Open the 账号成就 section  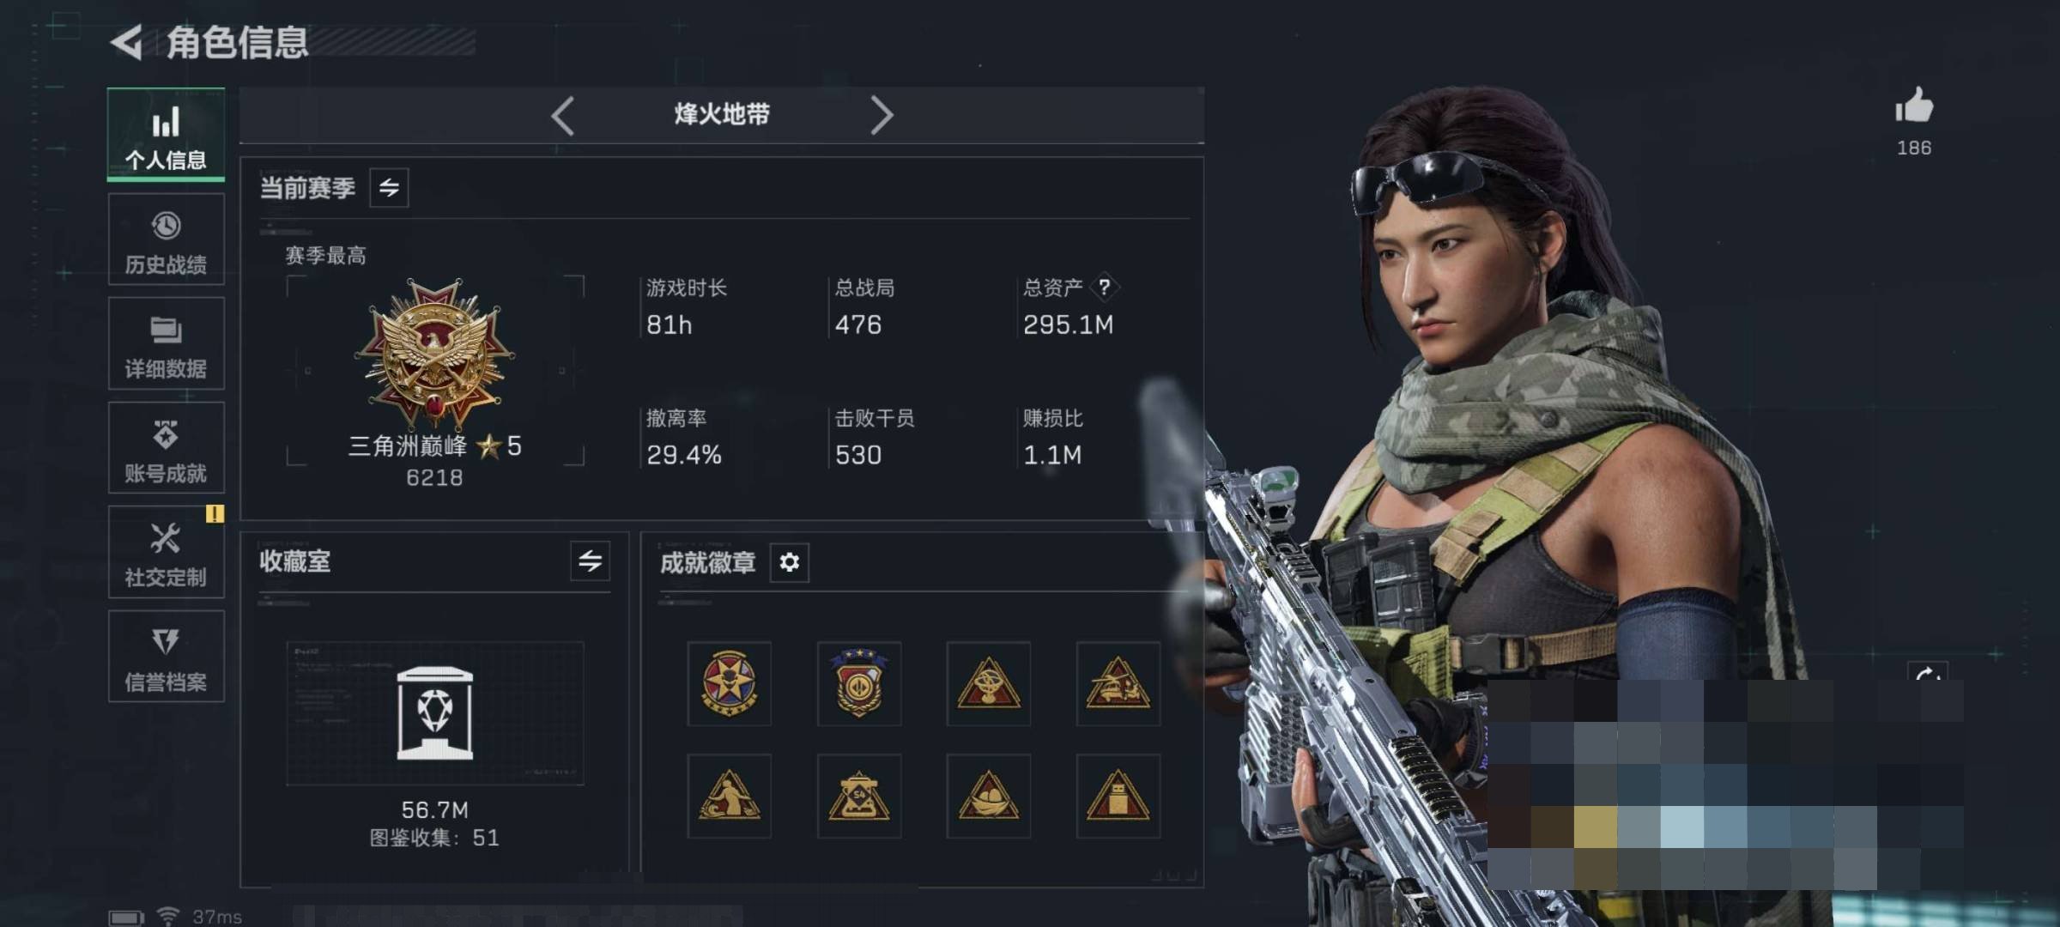tap(166, 448)
